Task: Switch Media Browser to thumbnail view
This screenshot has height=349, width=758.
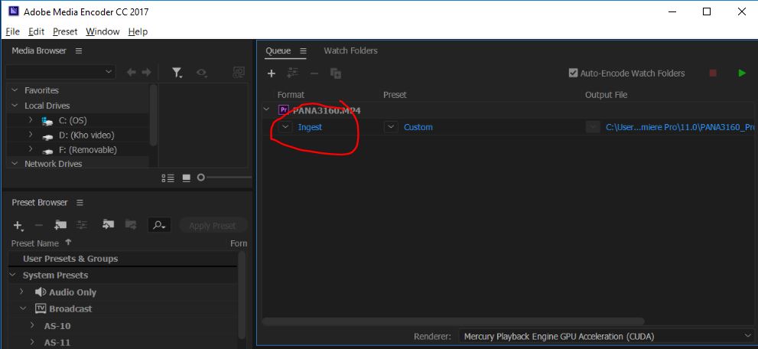Action: [186, 178]
